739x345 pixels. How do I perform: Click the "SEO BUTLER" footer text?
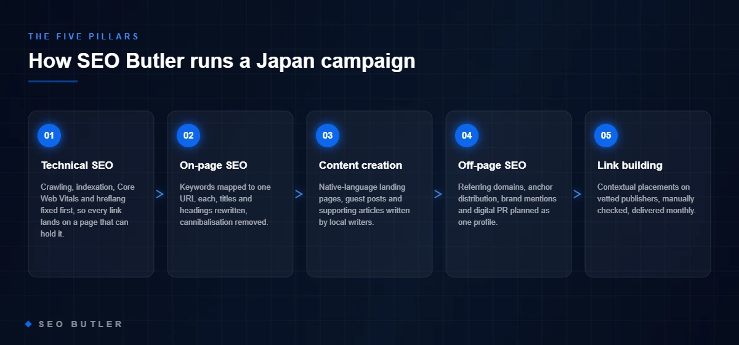(81, 324)
